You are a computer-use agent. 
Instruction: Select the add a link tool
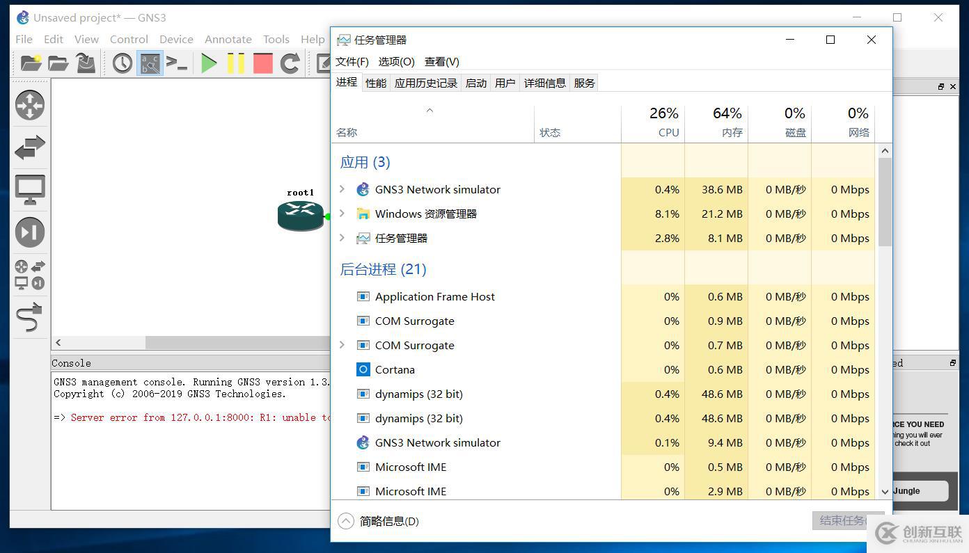[30, 317]
